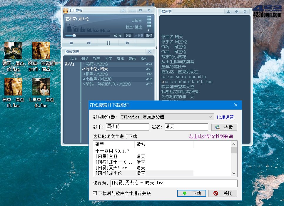The width and height of the screenshot is (284, 206).
Task: Open the TTLyrics 增强服务器 dropdown
Action: coord(211,117)
